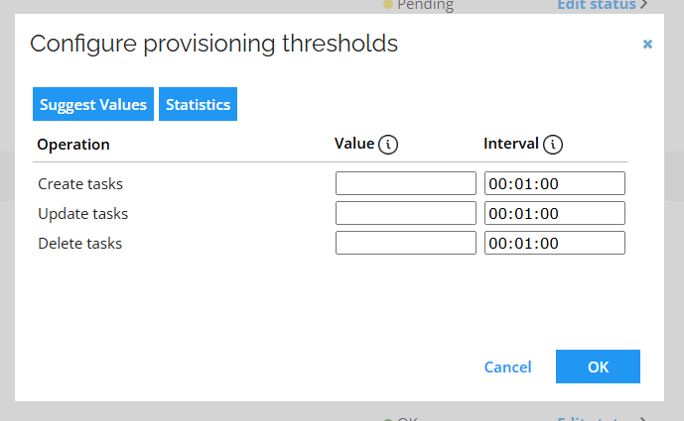The width and height of the screenshot is (684, 421).
Task: Click the Delete tasks row label
Action: coord(80,243)
